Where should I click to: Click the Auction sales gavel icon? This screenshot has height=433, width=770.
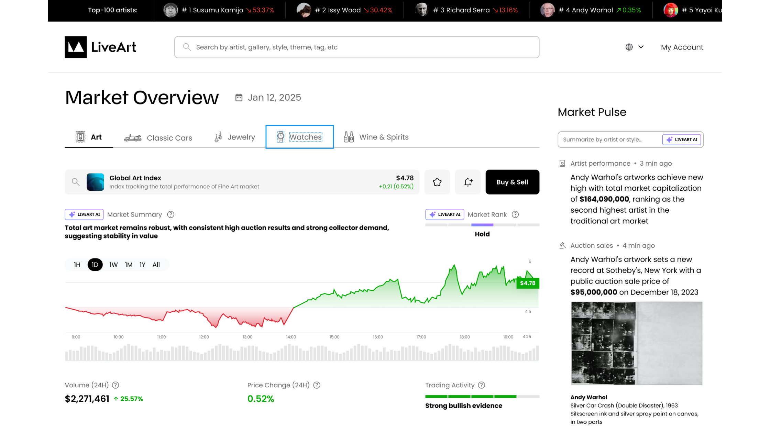click(562, 245)
